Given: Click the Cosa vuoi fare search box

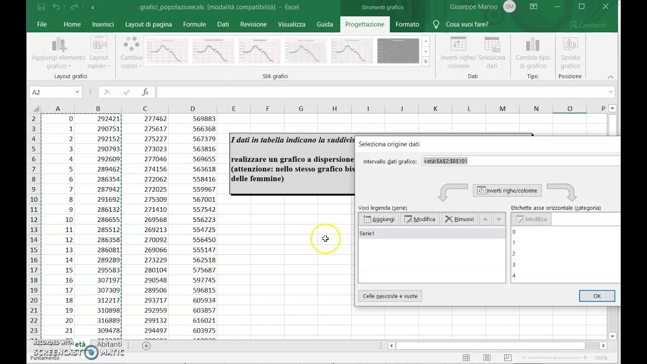Looking at the screenshot, I should pos(467,24).
